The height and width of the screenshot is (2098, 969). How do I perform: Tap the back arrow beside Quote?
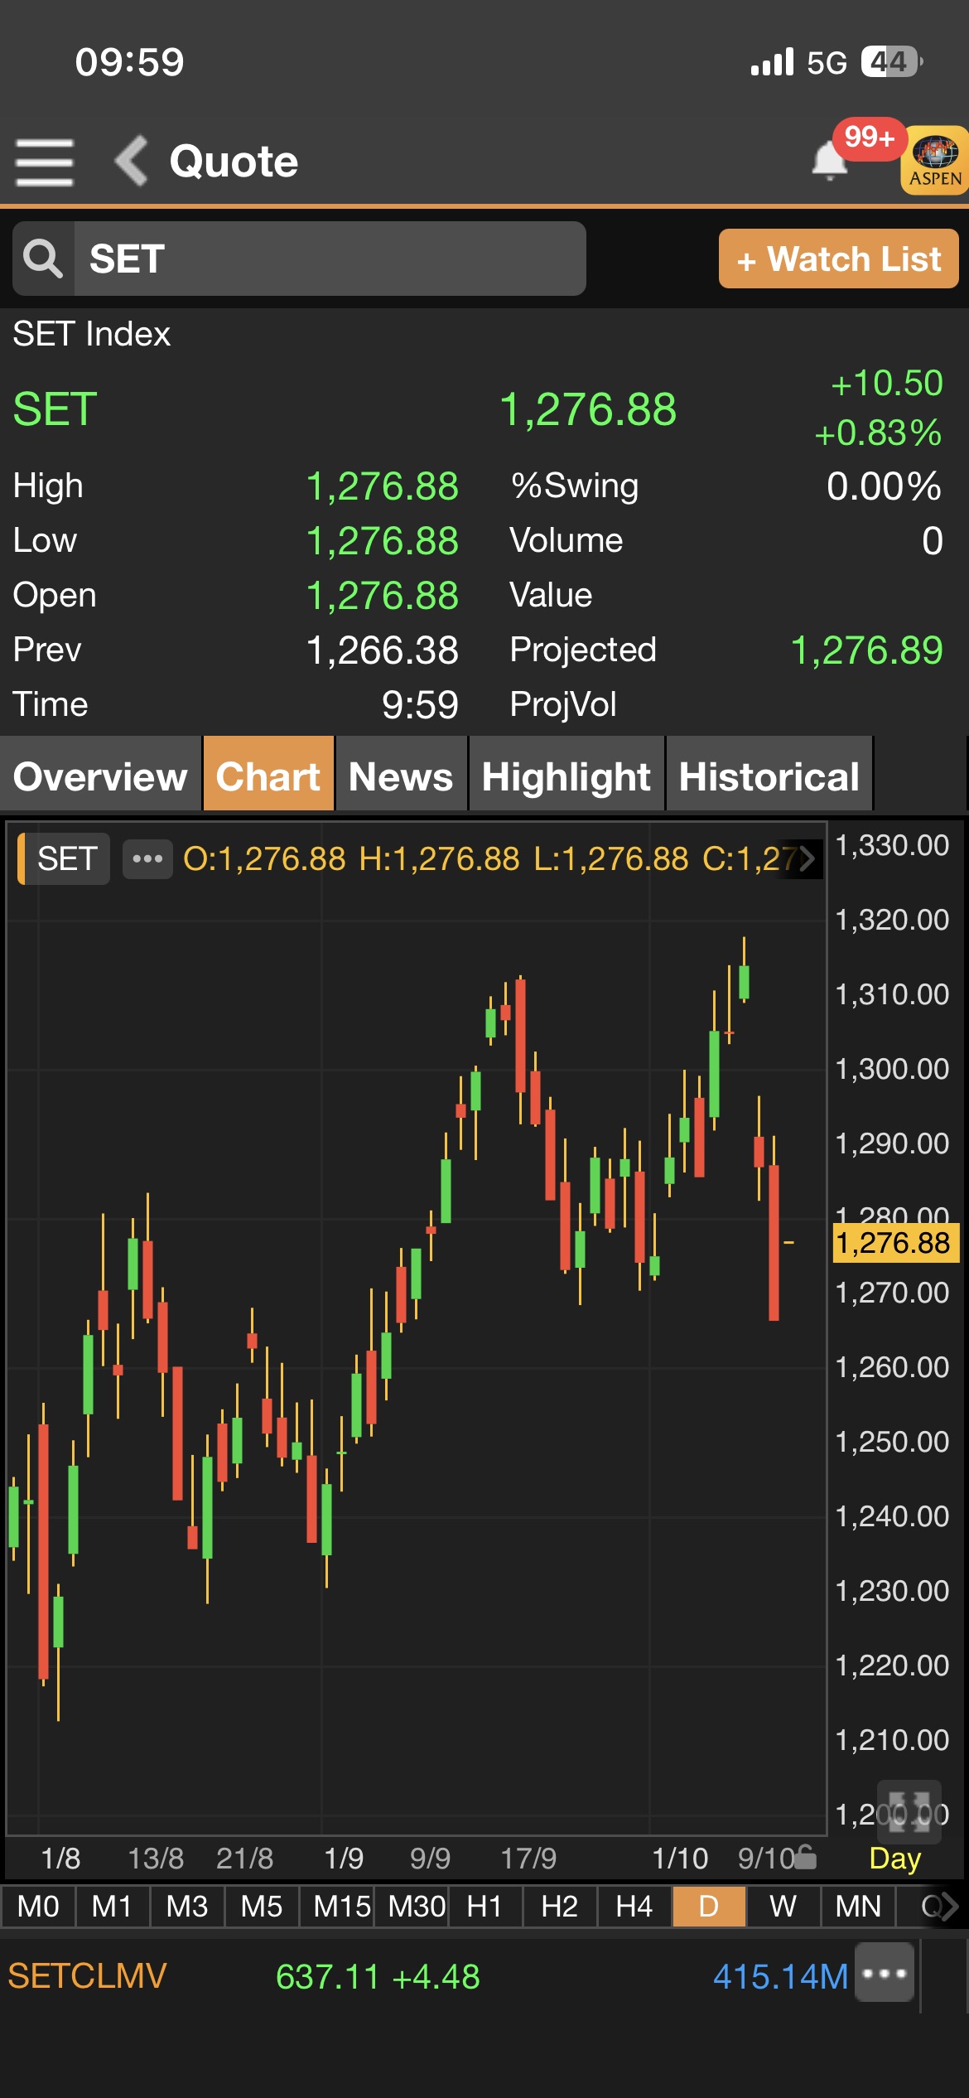[132, 161]
